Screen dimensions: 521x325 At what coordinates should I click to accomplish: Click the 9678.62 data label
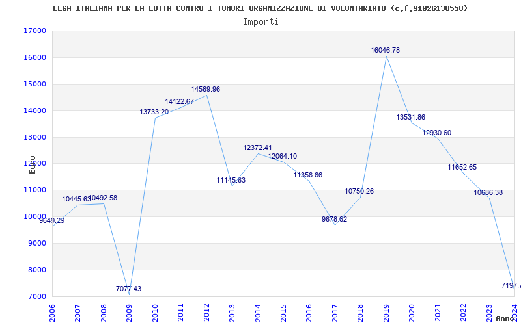(x=334, y=220)
